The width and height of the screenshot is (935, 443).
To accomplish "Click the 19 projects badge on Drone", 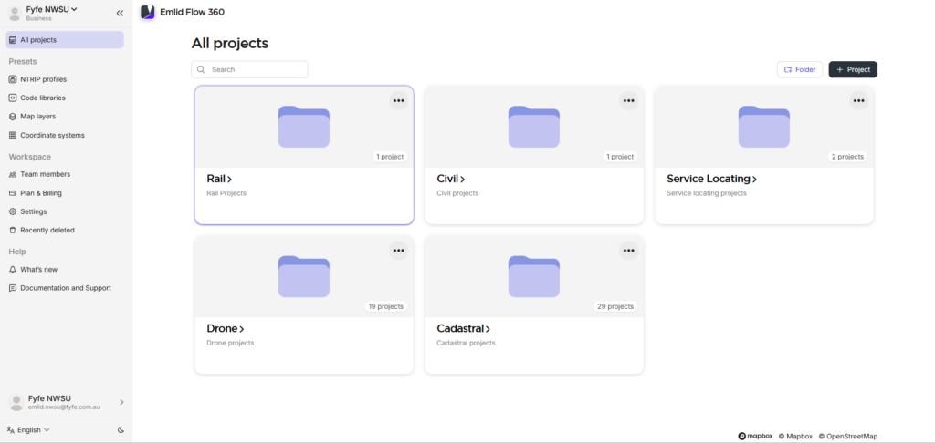I will coord(386,306).
